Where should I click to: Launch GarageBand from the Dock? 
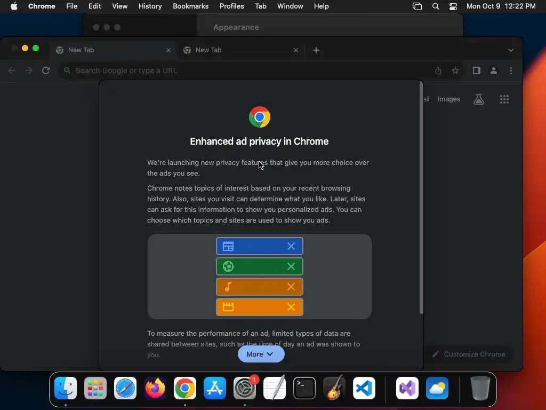334,388
